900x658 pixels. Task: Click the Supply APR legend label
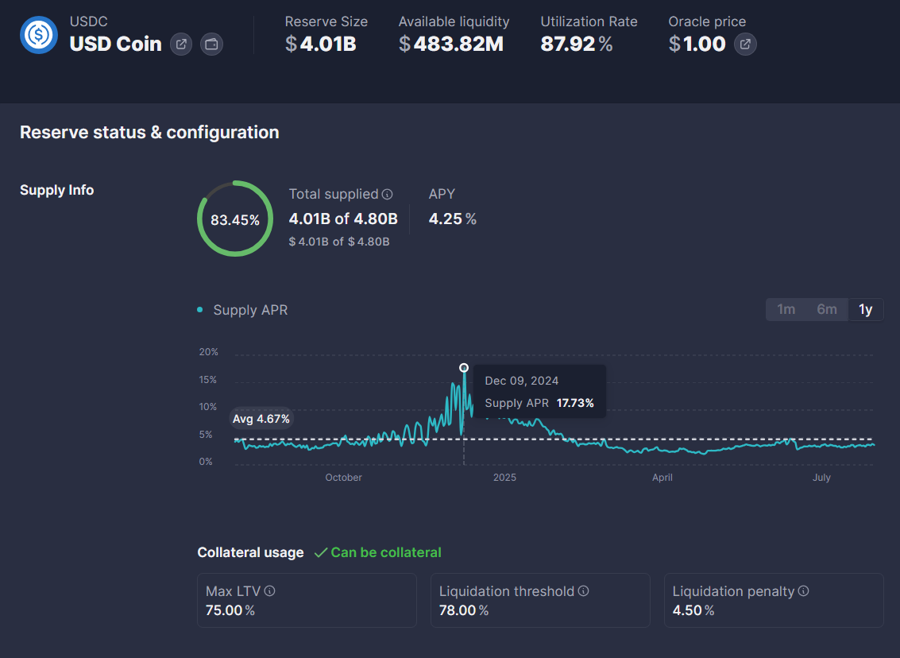(x=250, y=310)
